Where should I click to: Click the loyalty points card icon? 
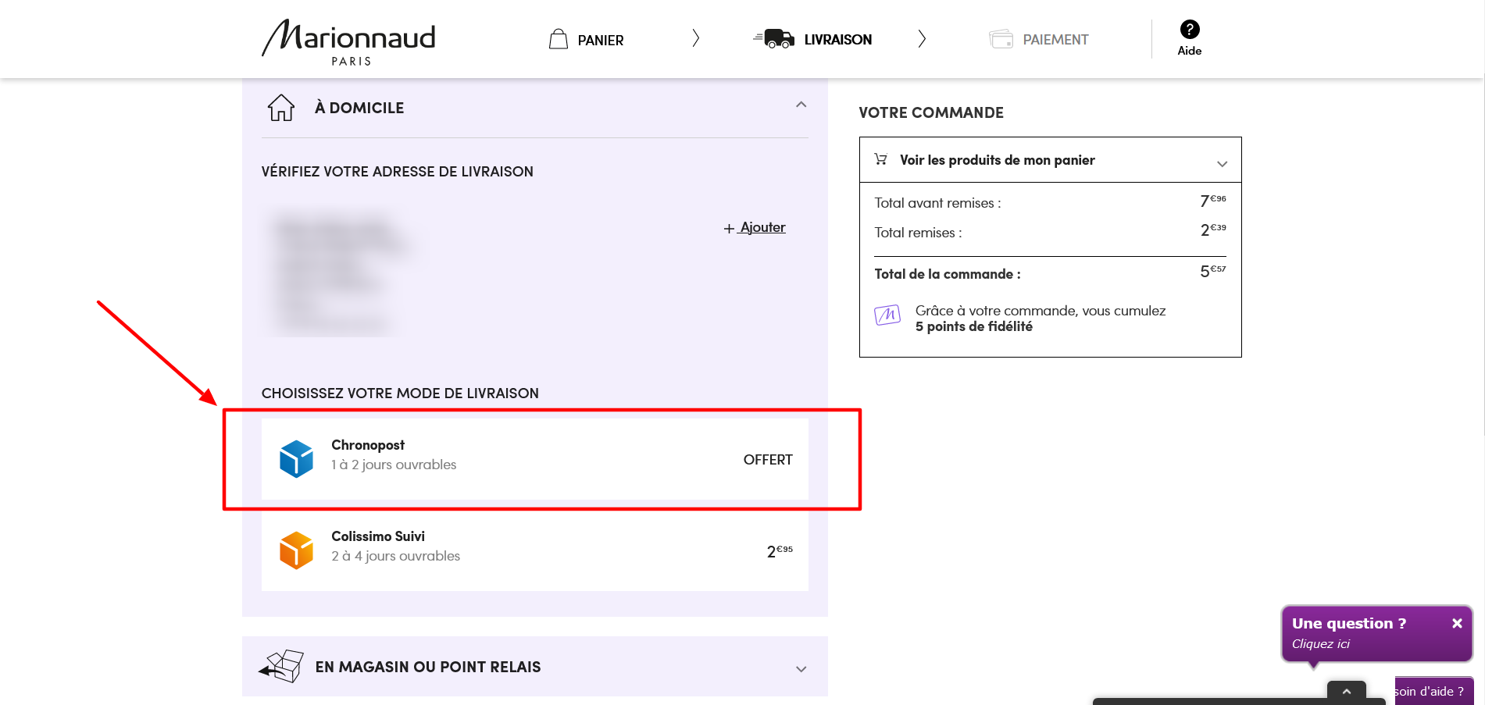(x=887, y=315)
